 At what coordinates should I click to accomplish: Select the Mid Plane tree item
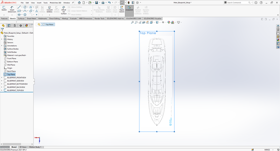[x=11, y=65]
